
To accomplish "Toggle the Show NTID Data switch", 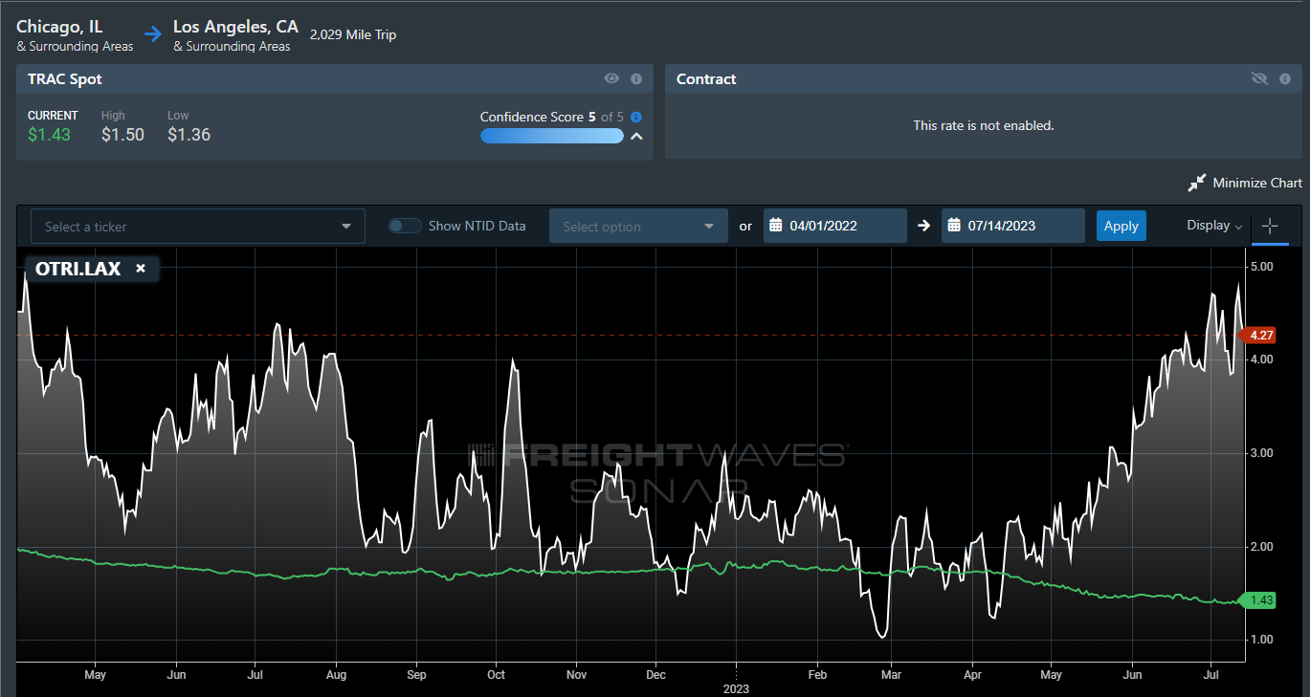I will pos(405,227).
